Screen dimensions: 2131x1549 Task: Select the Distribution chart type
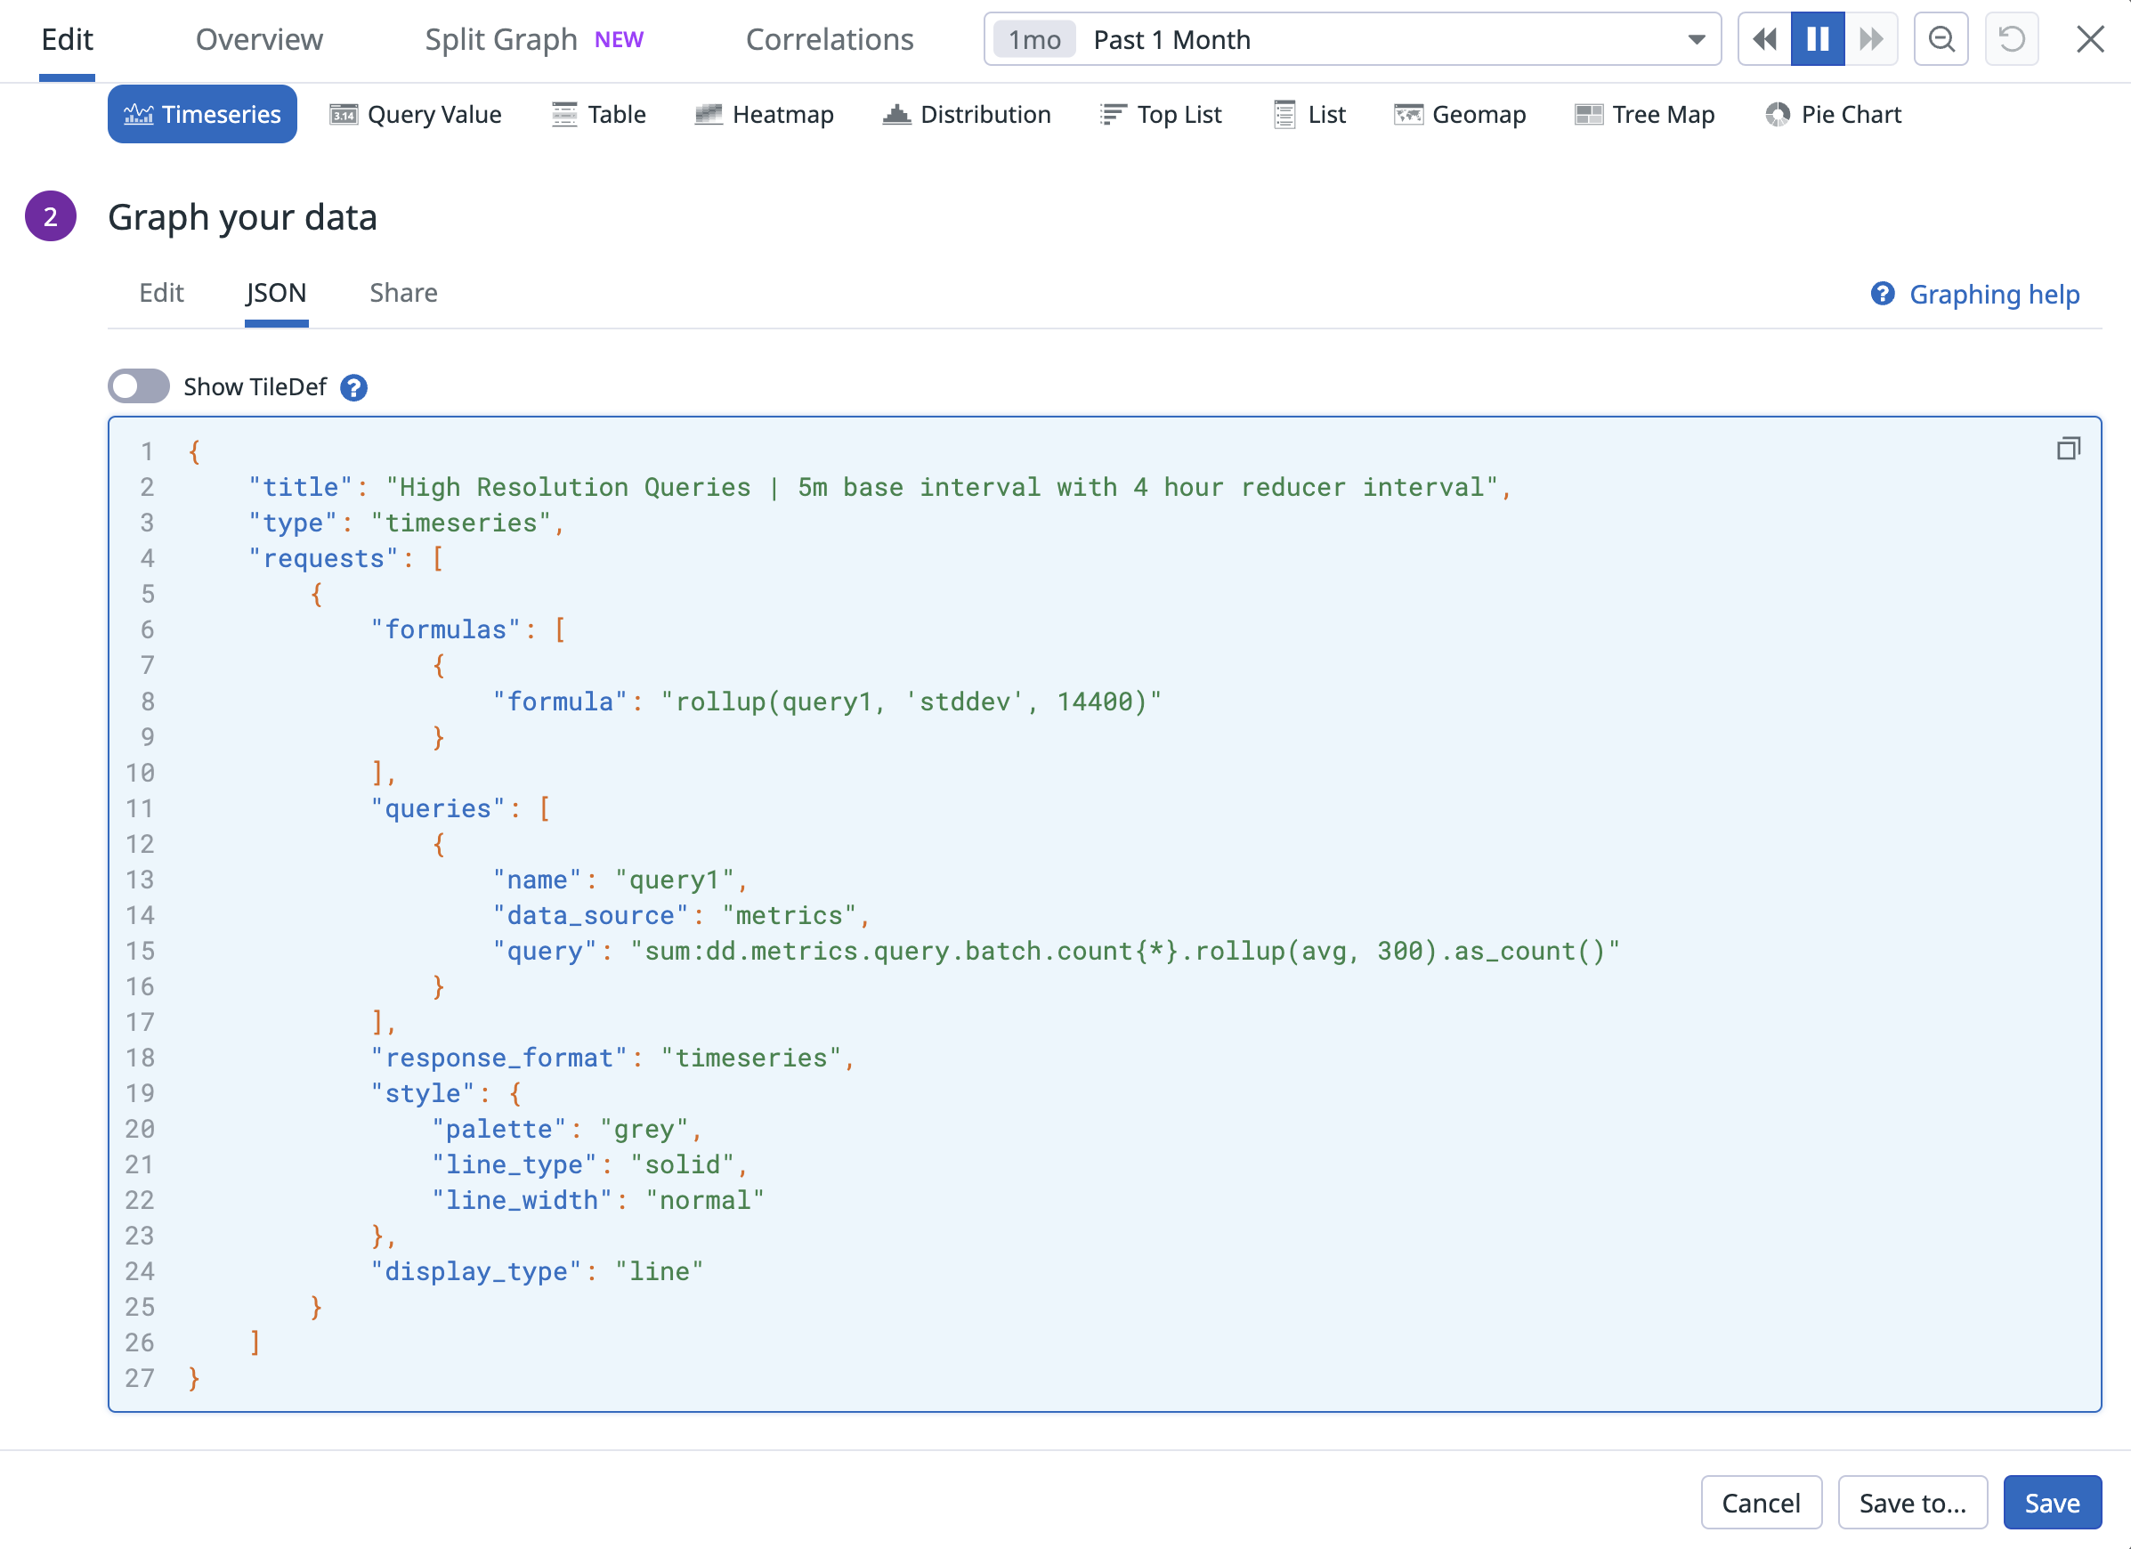[x=967, y=114]
